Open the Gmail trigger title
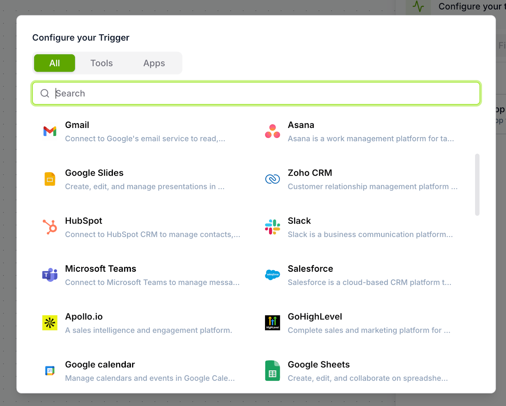This screenshot has width=506, height=406. pyautogui.click(x=77, y=125)
